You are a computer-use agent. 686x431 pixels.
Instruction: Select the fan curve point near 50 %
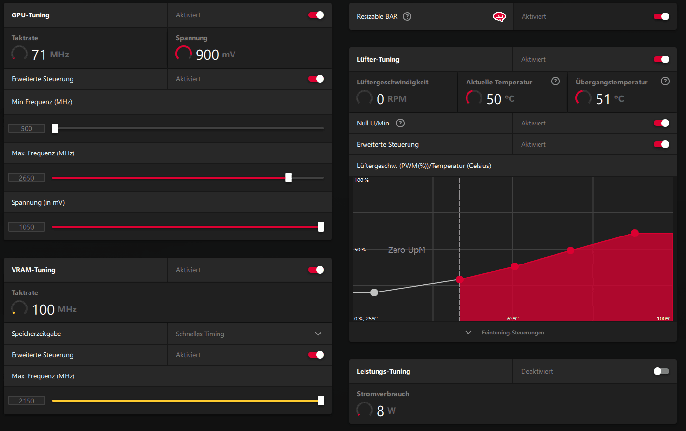pos(570,250)
